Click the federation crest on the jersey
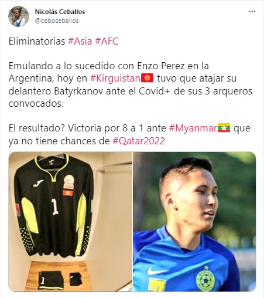 tap(68, 182)
